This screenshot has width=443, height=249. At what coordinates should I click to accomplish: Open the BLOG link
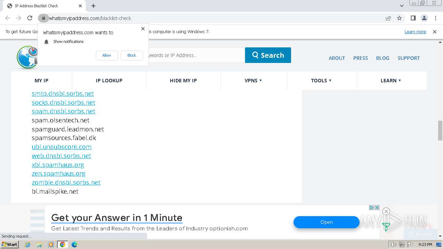pyautogui.click(x=382, y=58)
